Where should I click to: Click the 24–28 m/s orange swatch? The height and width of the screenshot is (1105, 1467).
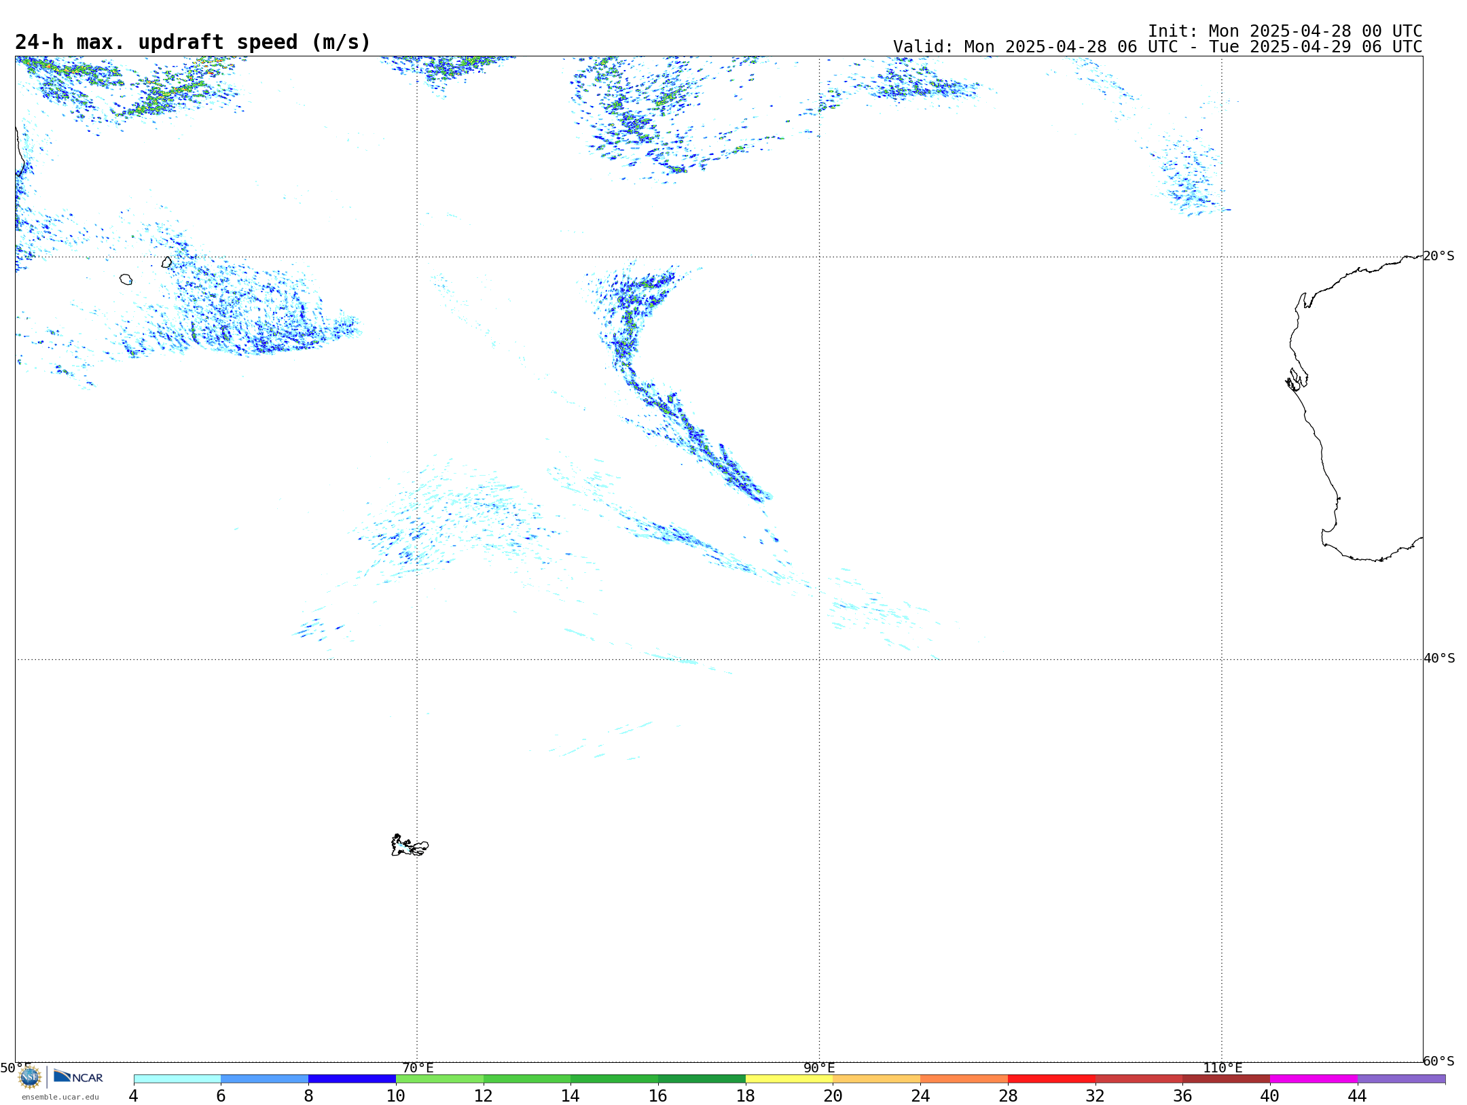click(964, 1078)
